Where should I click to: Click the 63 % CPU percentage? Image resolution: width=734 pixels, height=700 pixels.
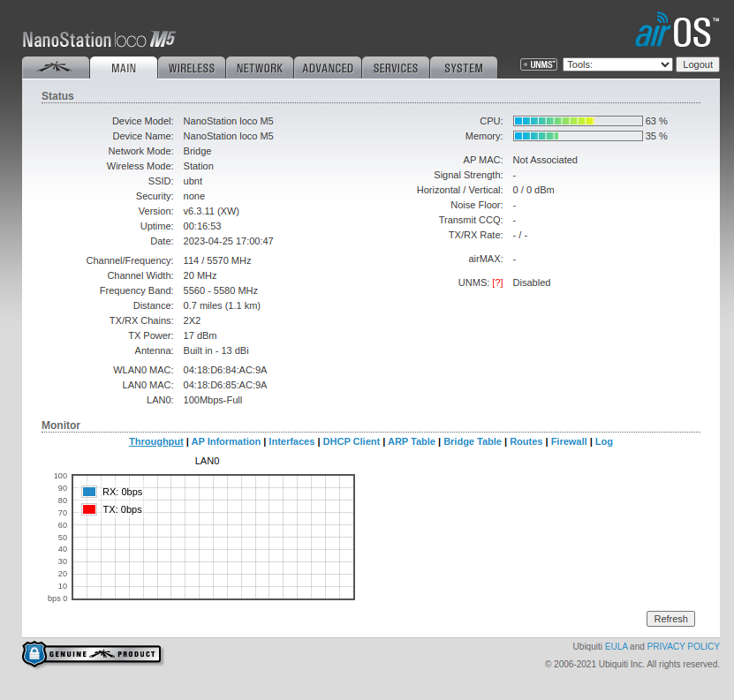coord(656,121)
